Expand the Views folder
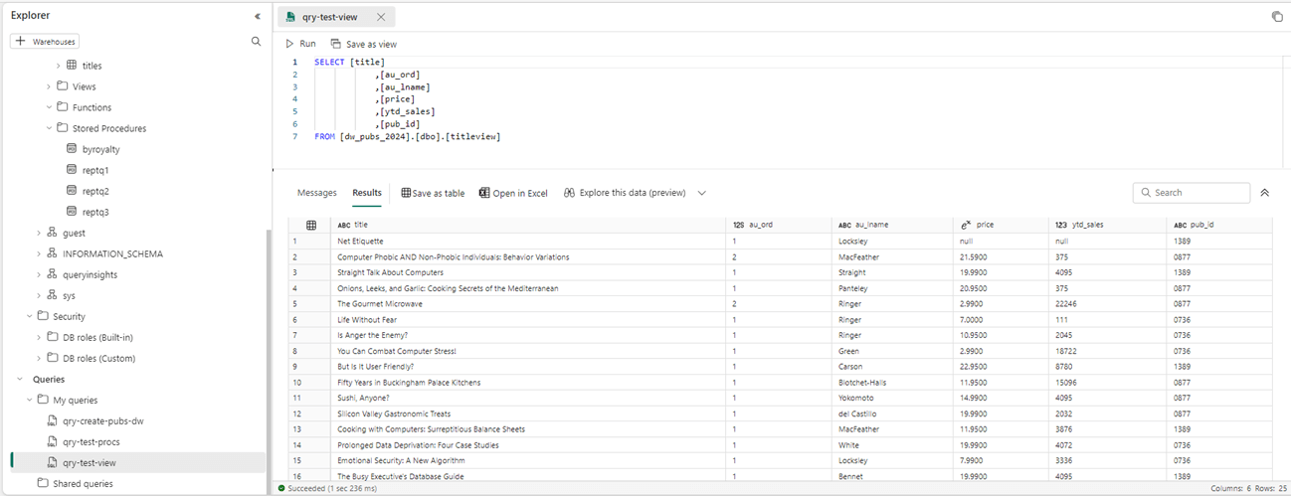This screenshot has width=1291, height=496. click(49, 86)
